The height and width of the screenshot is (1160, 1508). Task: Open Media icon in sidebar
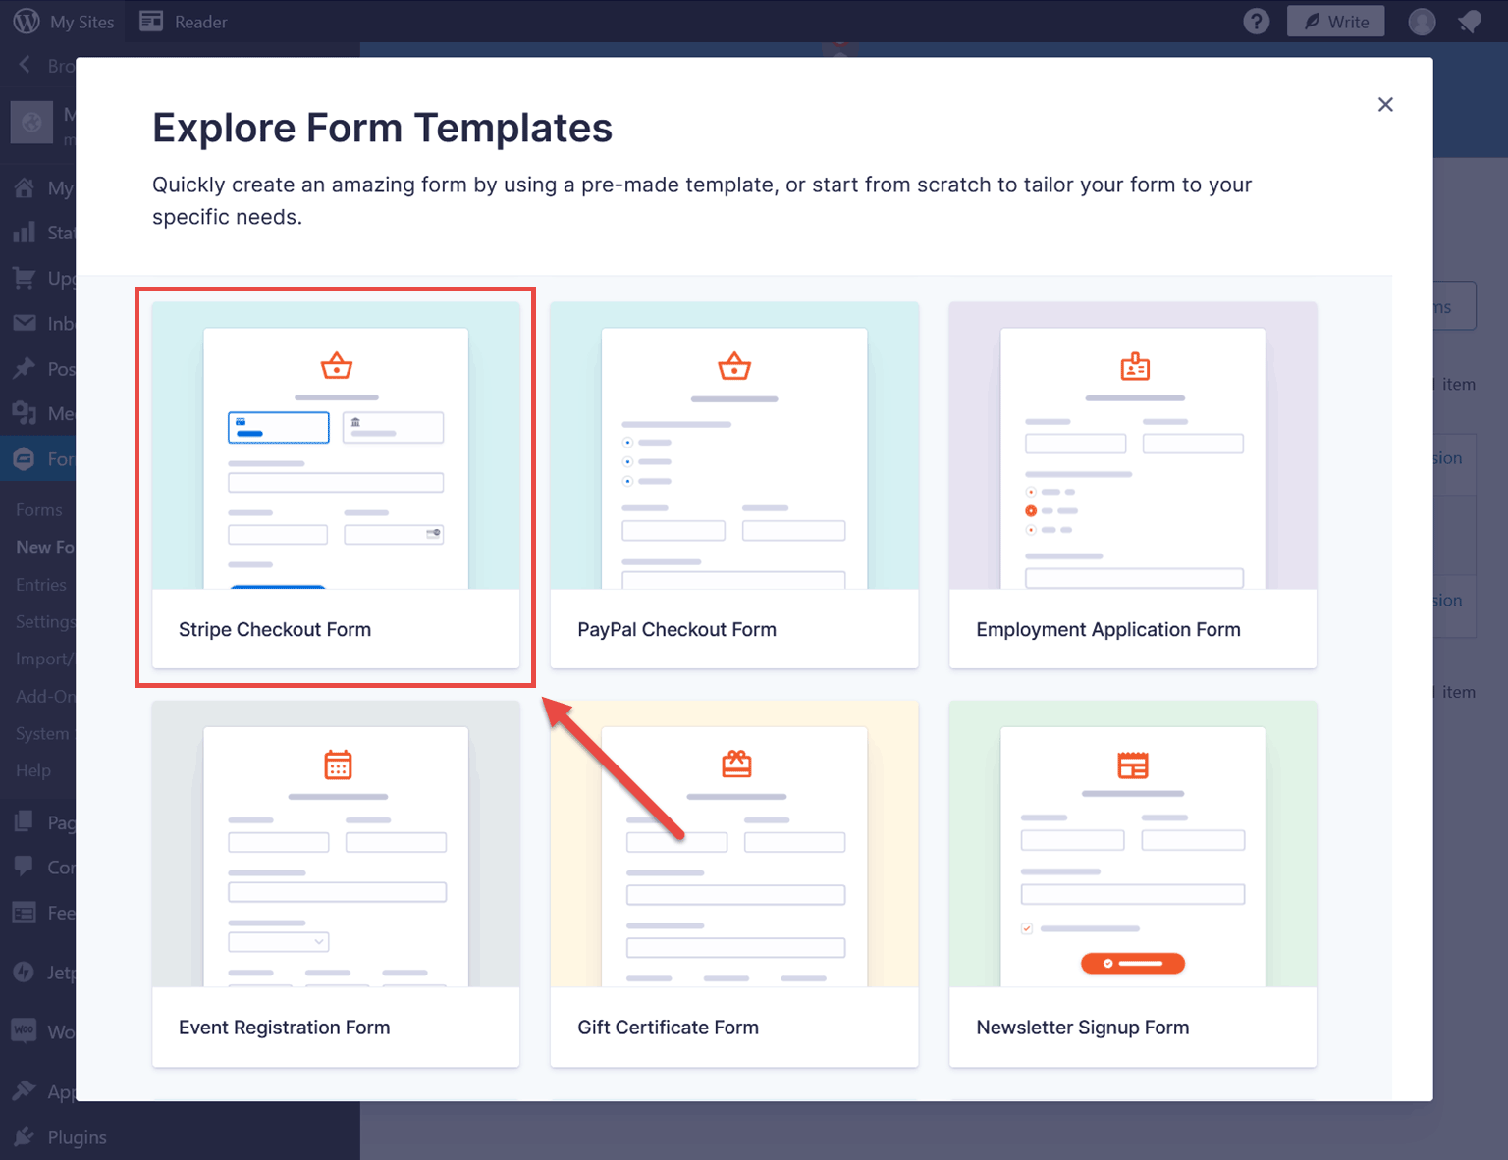25,413
